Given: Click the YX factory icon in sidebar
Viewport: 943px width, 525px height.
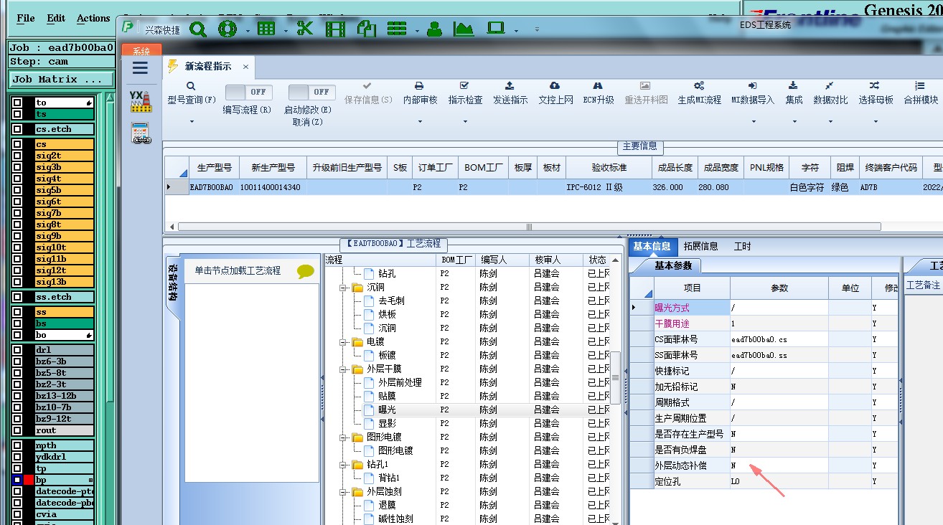Looking at the screenshot, I should [x=140, y=101].
